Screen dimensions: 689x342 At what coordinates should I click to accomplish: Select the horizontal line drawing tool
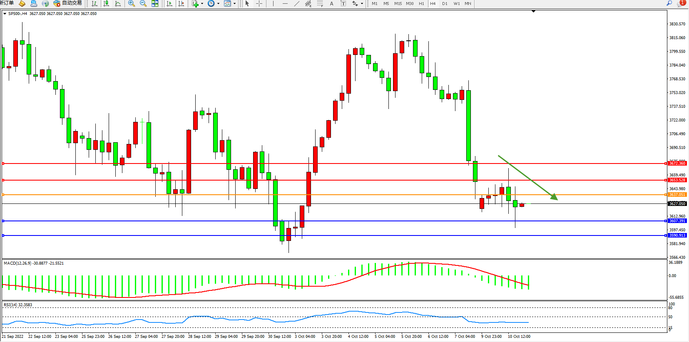coord(285,4)
